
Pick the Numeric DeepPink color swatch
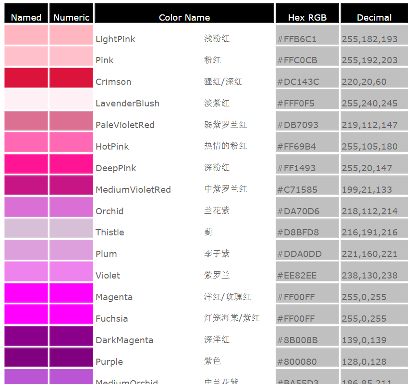[71, 164]
